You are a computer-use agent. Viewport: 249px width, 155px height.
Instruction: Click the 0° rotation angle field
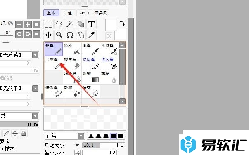[x=6, y=33]
